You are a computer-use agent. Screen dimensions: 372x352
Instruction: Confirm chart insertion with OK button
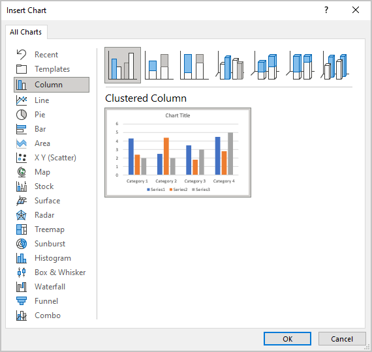point(287,339)
